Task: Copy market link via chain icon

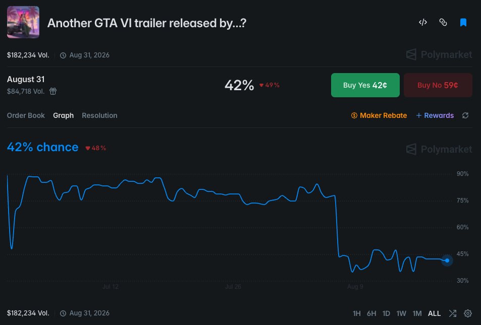Action: point(443,22)
